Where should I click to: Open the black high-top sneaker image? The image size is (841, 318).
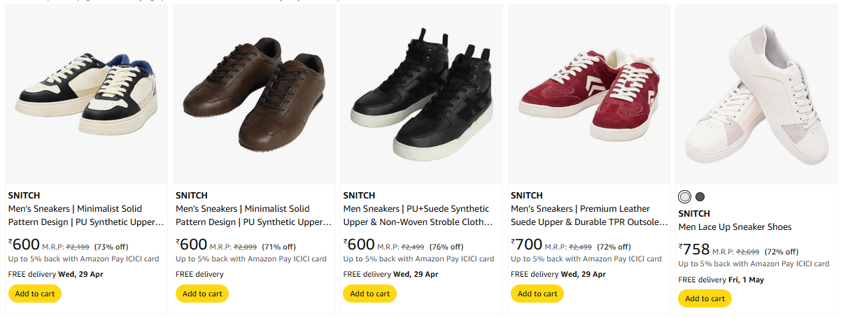(421, 94)
